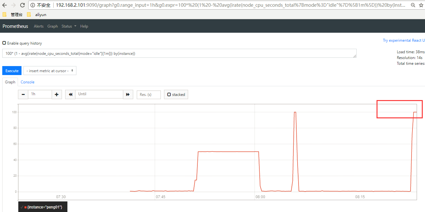
Task: Go back using browser back arrow
Action: point(4,5)
